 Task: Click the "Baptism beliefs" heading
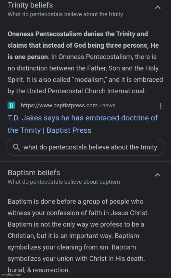(34, 173)
